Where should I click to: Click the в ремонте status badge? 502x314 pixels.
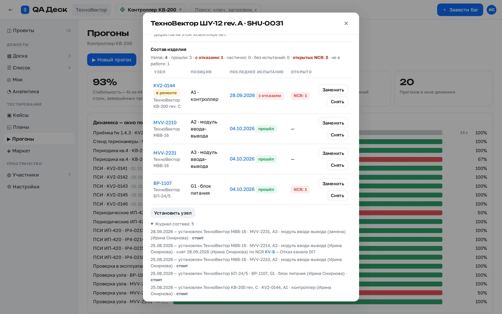[166, 93]
